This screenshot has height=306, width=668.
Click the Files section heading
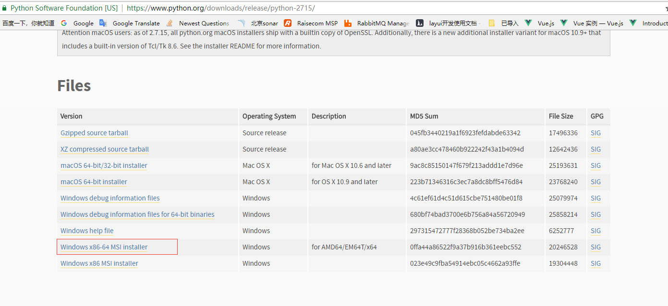click(74, 85)
